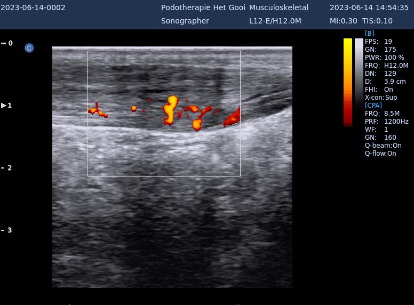Click the focus arrow at depth 1

[x=4, y=106]
